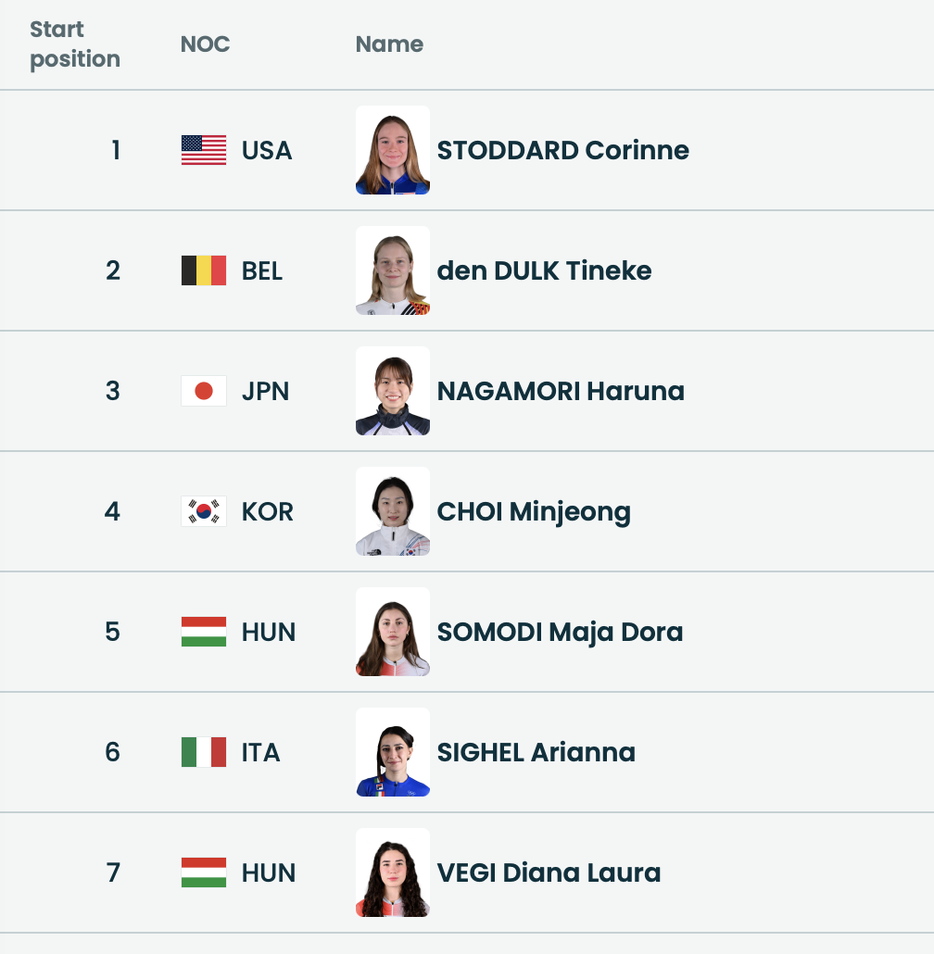934x954 pixels.
Task: Open Tineke den Dulk's photo
Action: pyautogui.click(x=393, y=270)
